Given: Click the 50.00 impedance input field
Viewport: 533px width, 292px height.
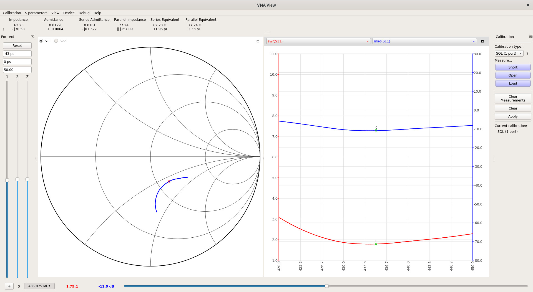Looking at the screenshot, I should (x=17, y=70).
